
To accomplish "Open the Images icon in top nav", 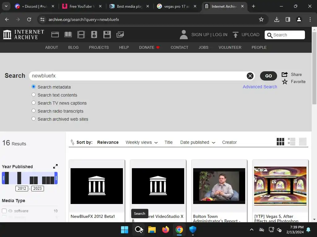I will coord(120,35).
